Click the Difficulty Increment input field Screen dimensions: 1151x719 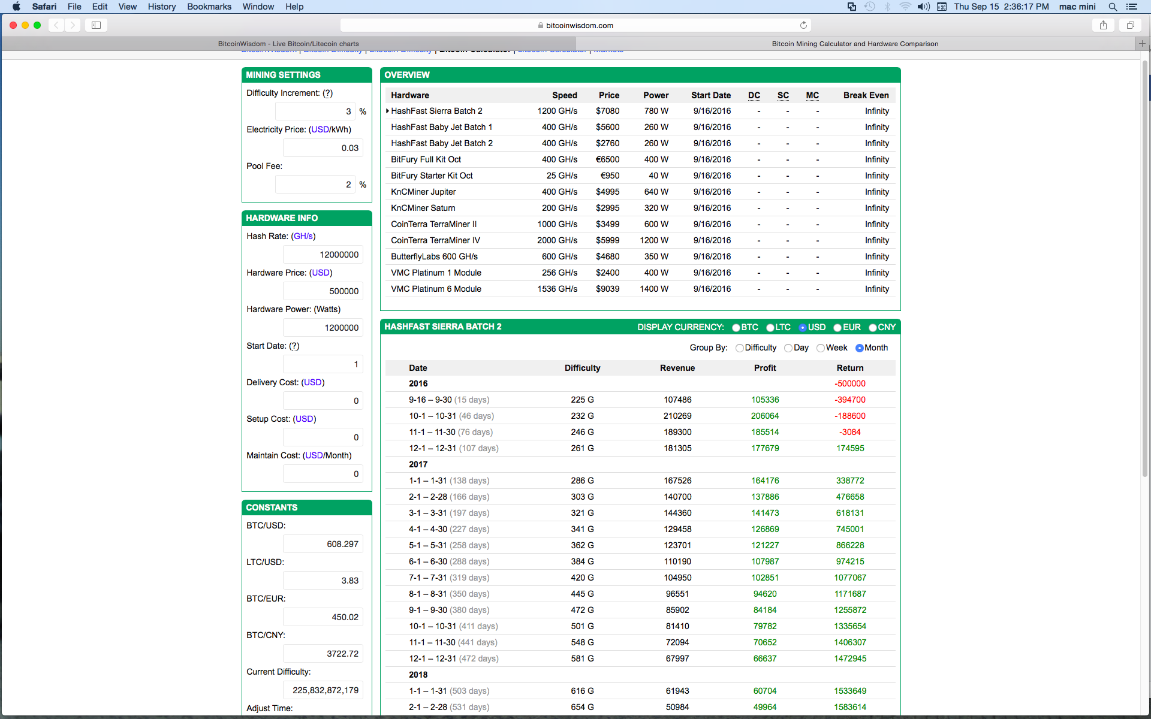click(x=315, y=111)
